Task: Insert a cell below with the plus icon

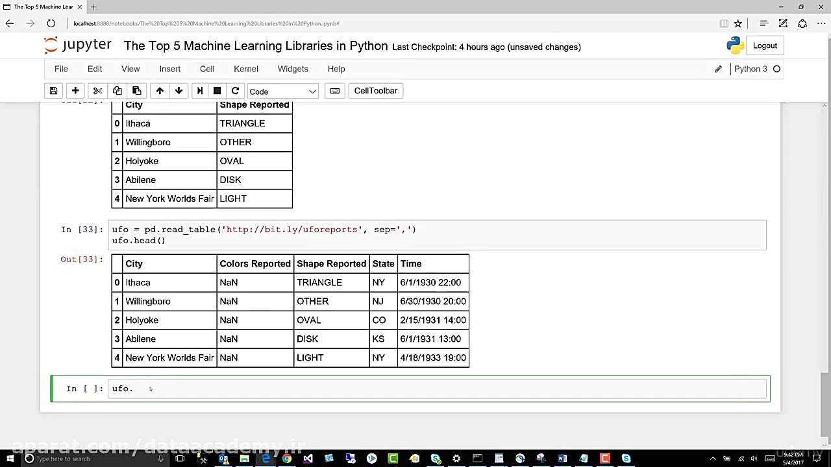Action: tap(75, 91)
